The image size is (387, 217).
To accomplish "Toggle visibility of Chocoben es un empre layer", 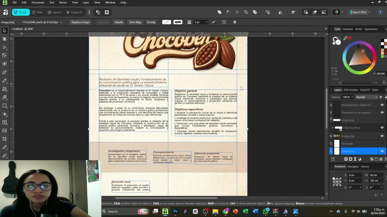I will point(382,112).
